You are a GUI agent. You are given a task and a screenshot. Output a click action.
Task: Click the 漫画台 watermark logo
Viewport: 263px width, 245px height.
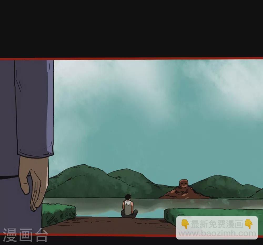(25, 235)
